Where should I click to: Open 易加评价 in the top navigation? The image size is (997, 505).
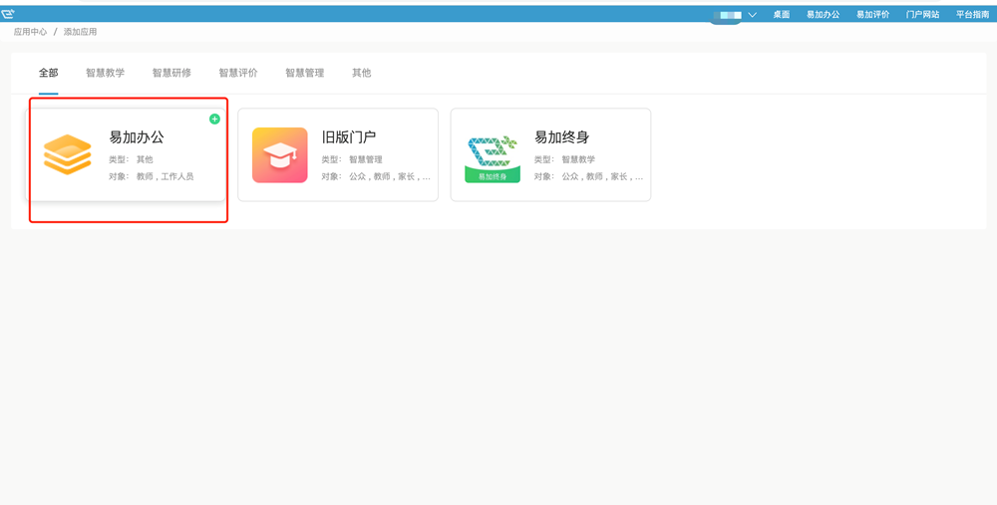point(872,15)
